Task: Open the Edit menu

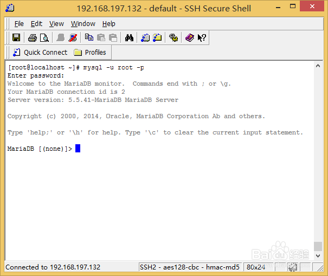Action: [x=36, y=24]
